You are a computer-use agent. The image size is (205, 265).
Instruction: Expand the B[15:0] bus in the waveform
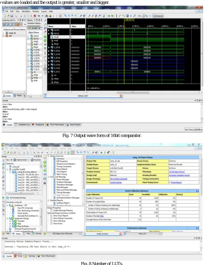49,34
